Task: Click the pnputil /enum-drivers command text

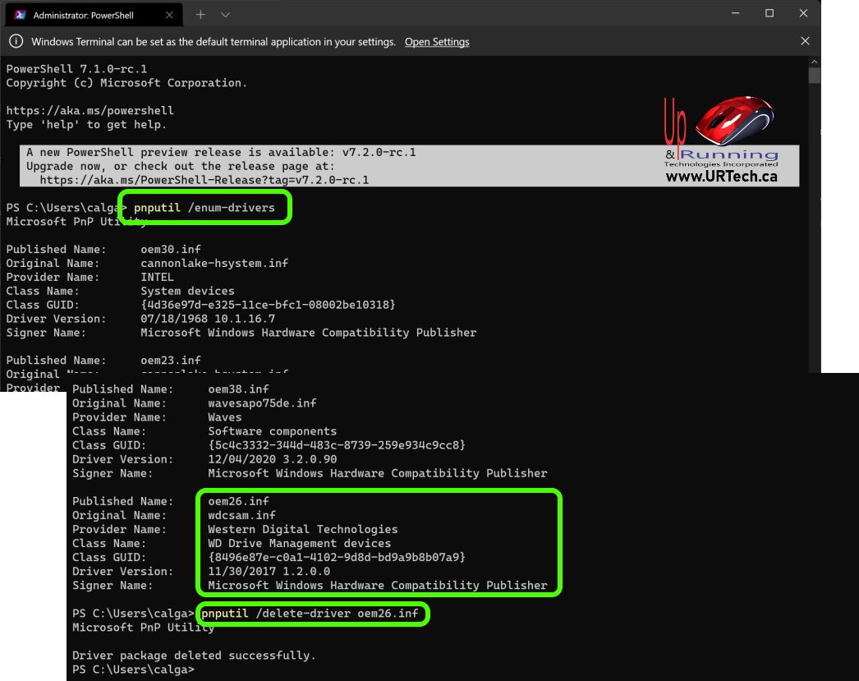Action: pos(204,208)
